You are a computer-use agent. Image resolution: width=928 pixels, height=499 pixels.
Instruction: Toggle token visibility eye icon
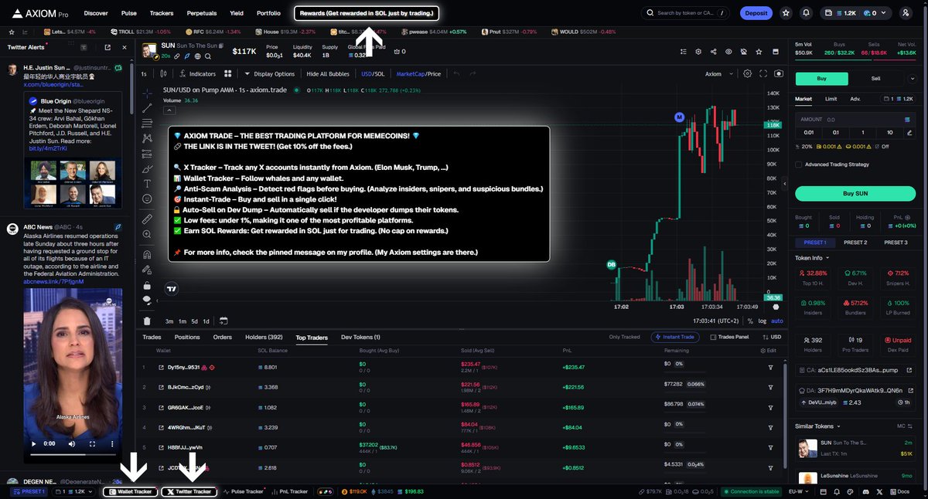pyautogui.click(x=728, y=52)
